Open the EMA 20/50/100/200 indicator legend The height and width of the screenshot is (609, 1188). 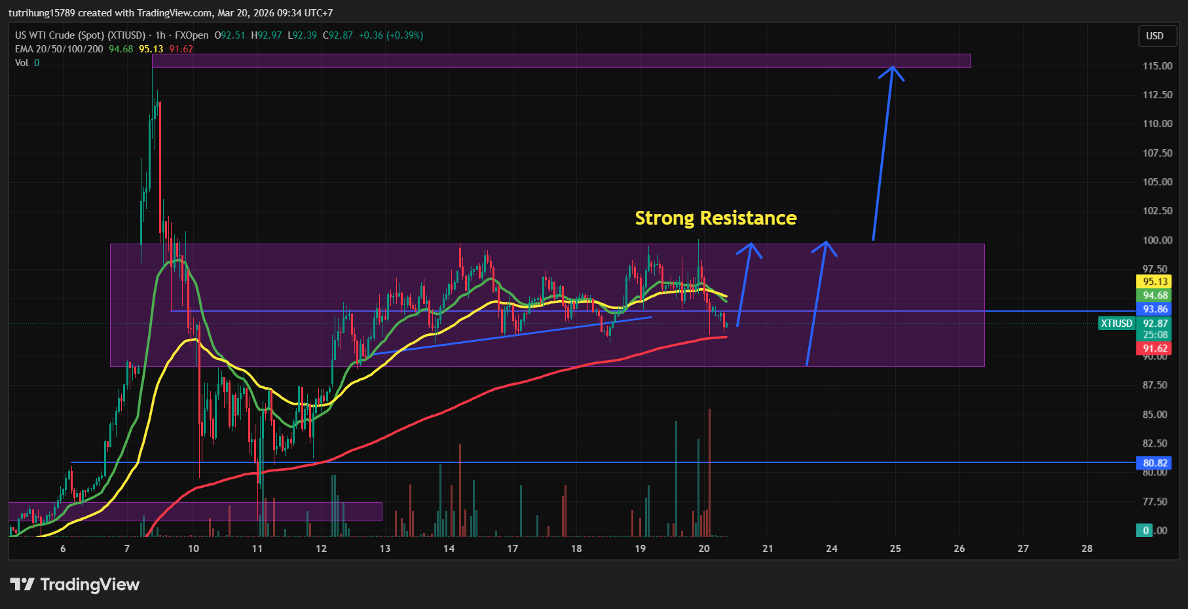pos(59,49)
